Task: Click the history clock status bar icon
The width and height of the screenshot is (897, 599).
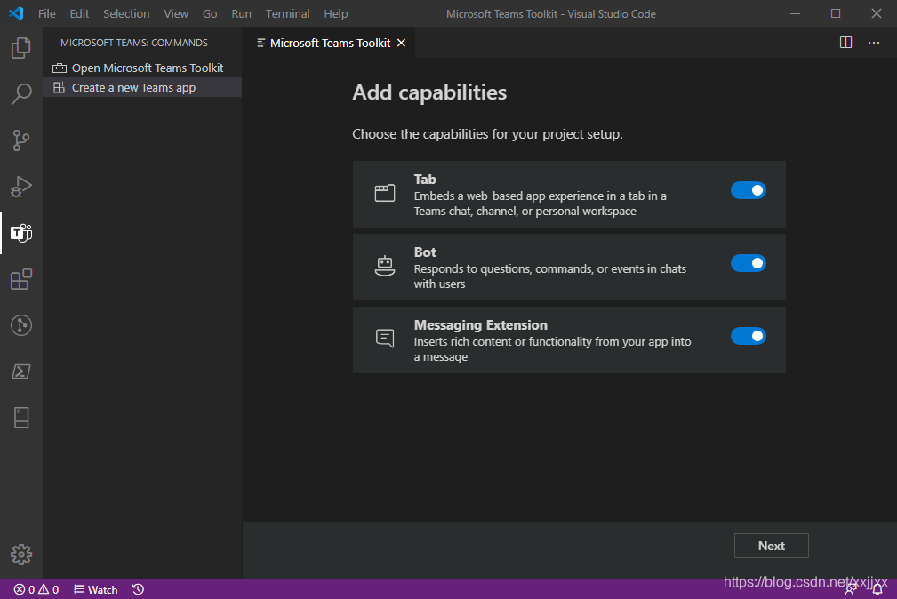Action: point(138,589)
